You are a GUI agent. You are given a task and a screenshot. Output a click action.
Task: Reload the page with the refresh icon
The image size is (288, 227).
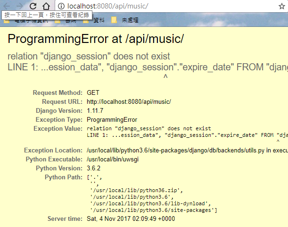pos(33,6)
